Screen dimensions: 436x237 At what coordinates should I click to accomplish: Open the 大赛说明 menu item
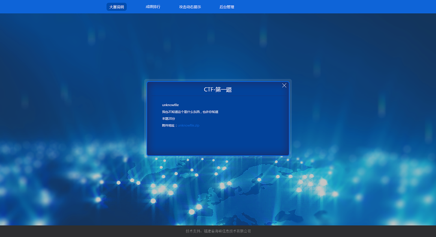[116, 7]
